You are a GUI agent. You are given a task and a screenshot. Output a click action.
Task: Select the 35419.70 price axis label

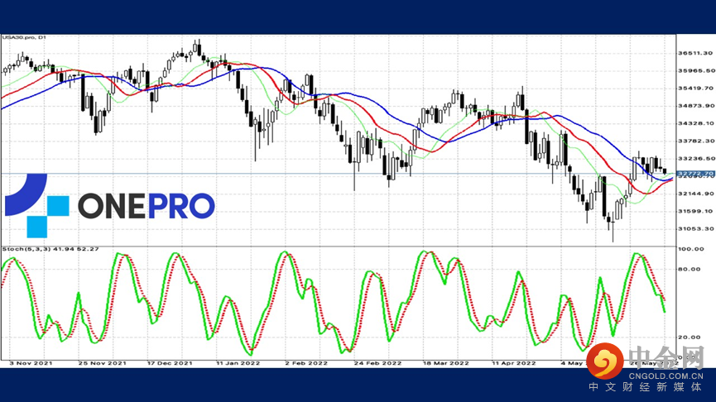point(695,88)
